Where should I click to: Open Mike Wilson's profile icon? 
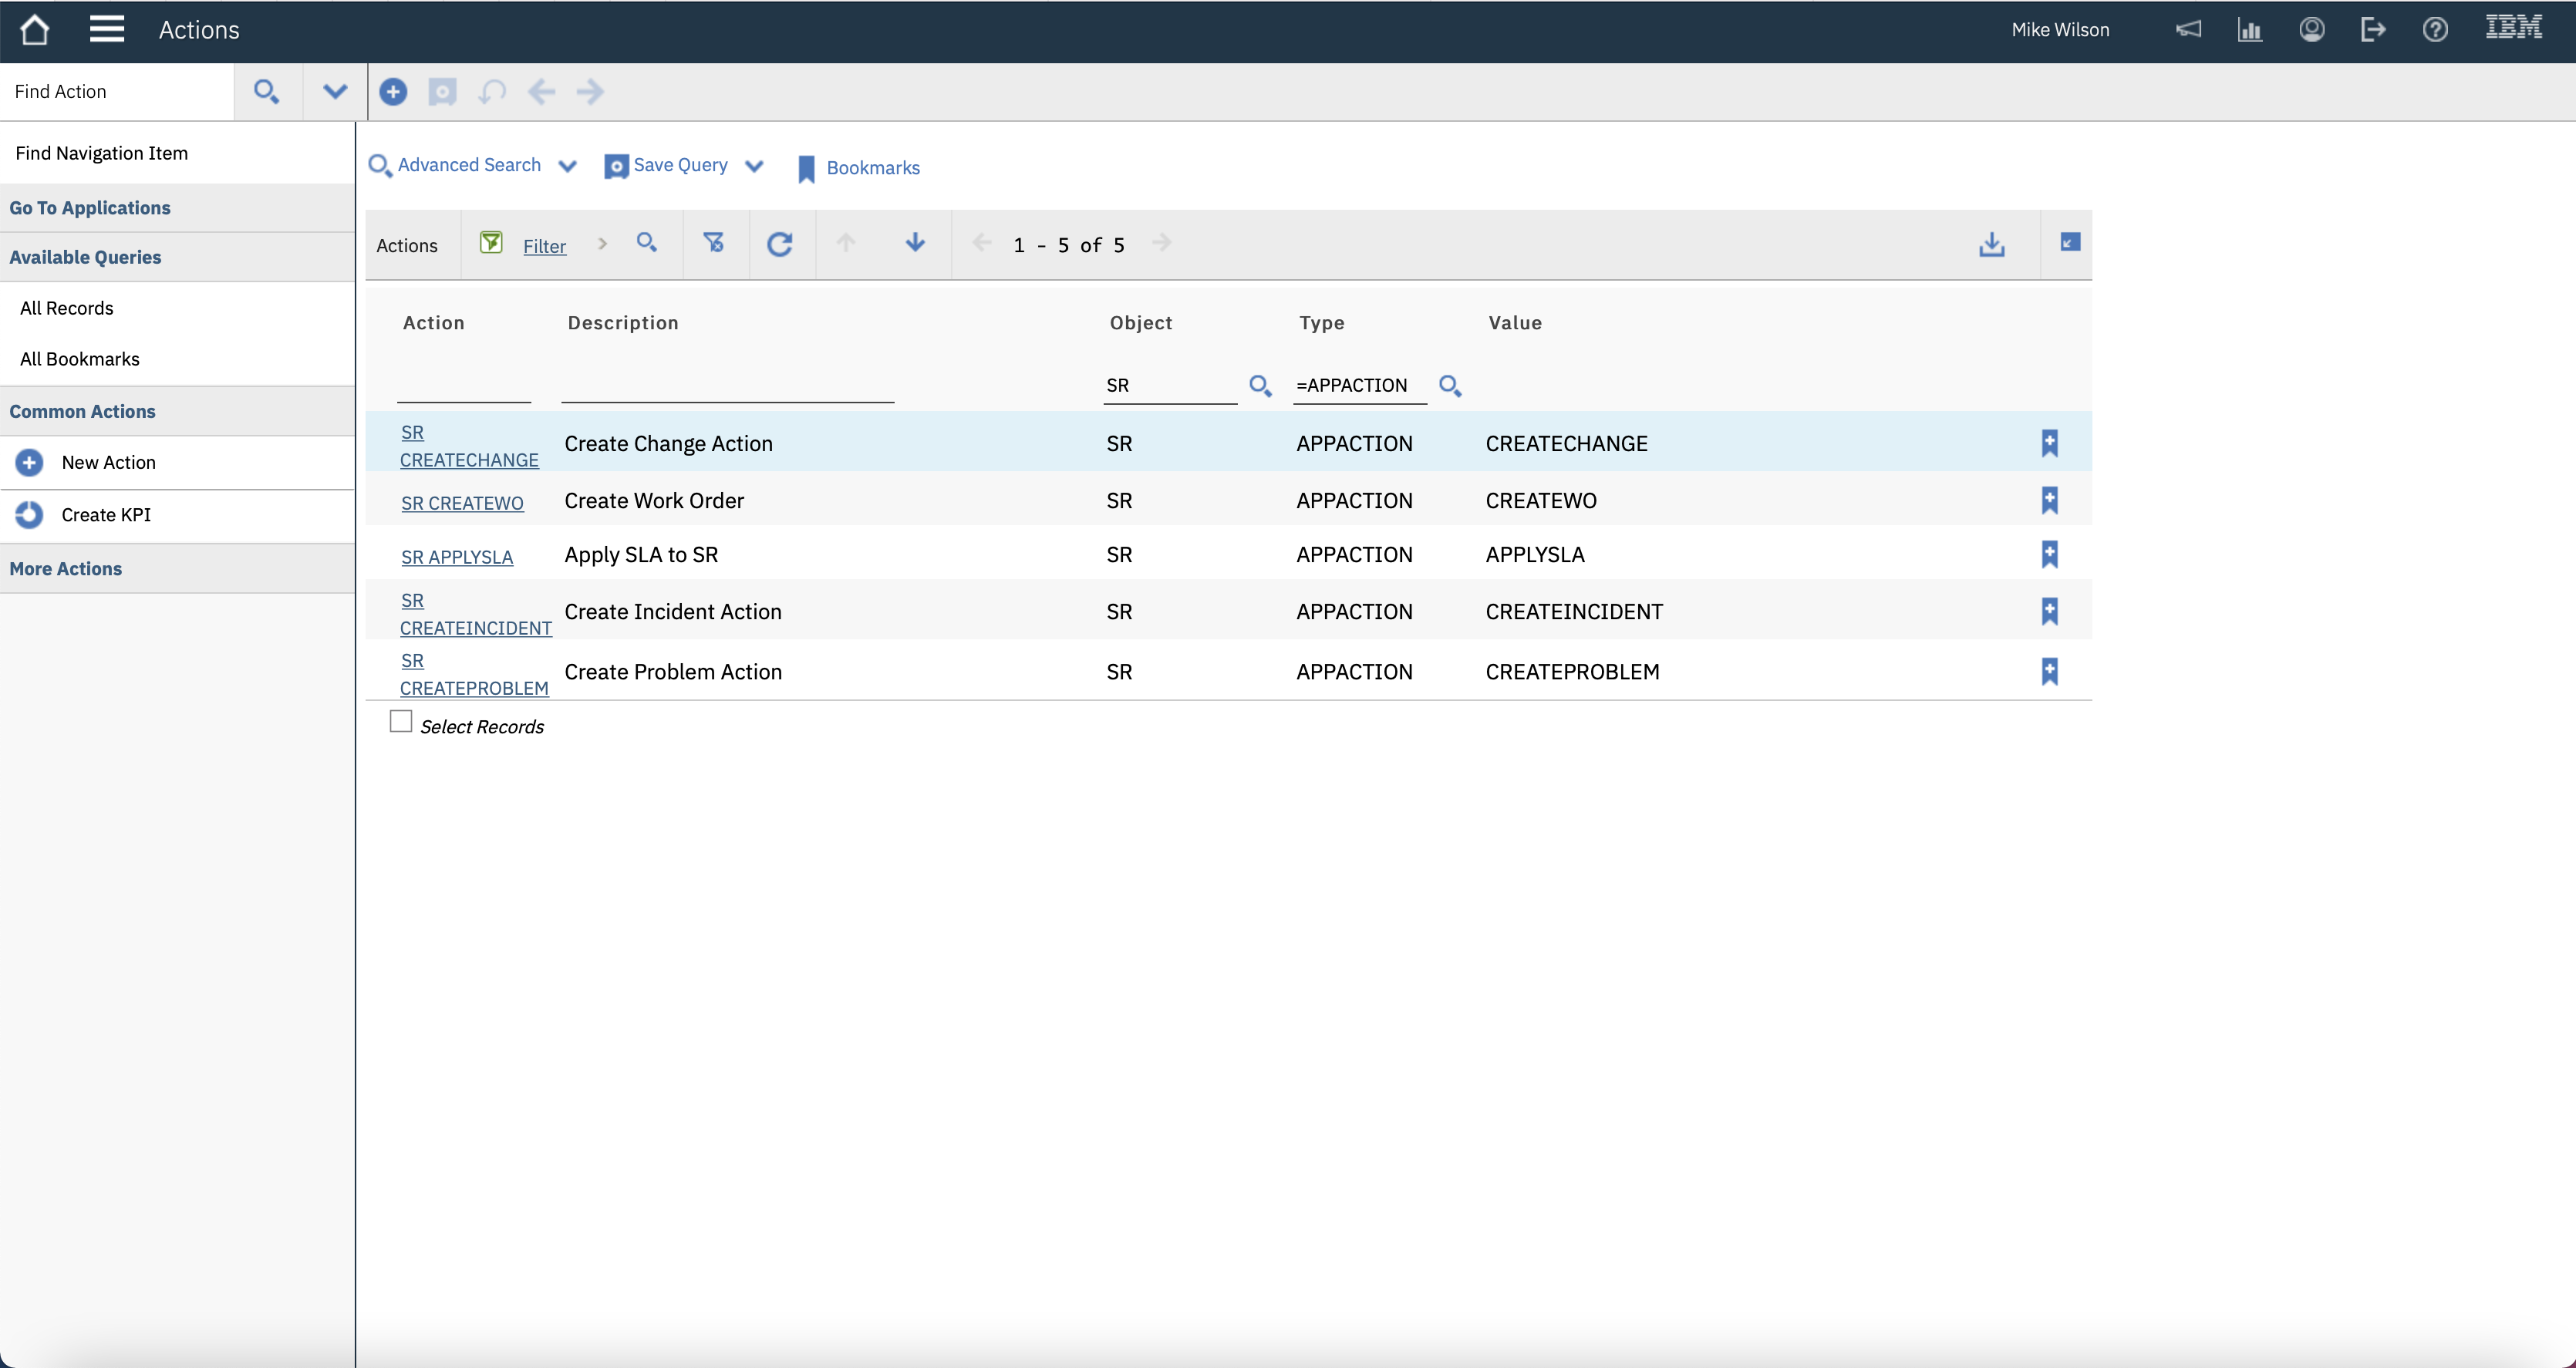click(2311, 29)
